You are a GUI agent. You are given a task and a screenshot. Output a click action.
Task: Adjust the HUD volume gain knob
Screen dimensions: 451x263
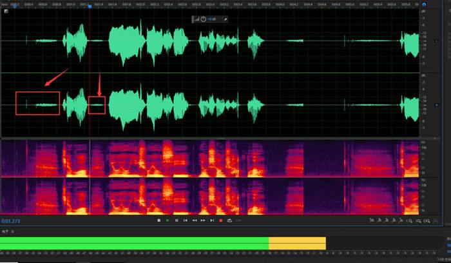[203, 19]
